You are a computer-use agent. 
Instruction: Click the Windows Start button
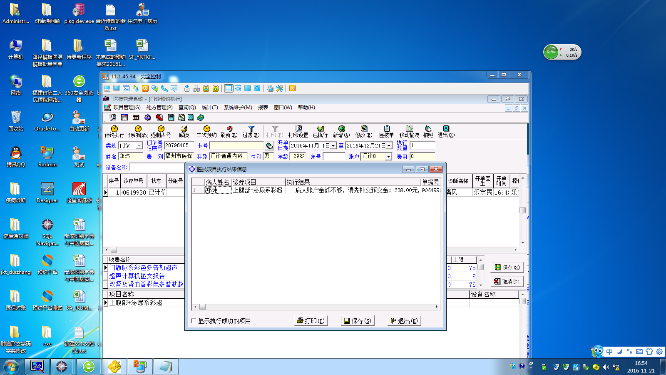pyautogui.click(x=11, y=367)
